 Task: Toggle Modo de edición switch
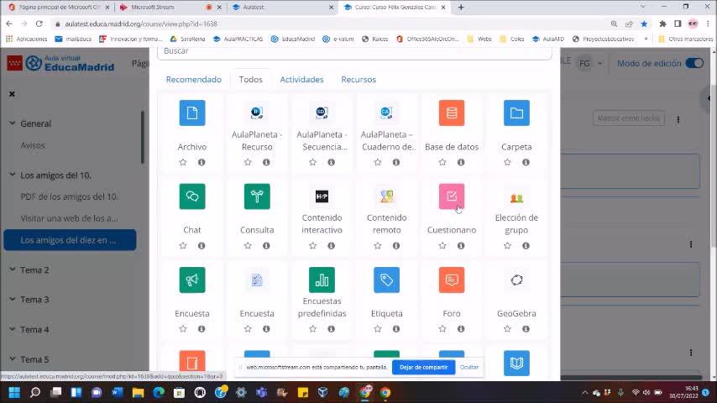(694, 63)
